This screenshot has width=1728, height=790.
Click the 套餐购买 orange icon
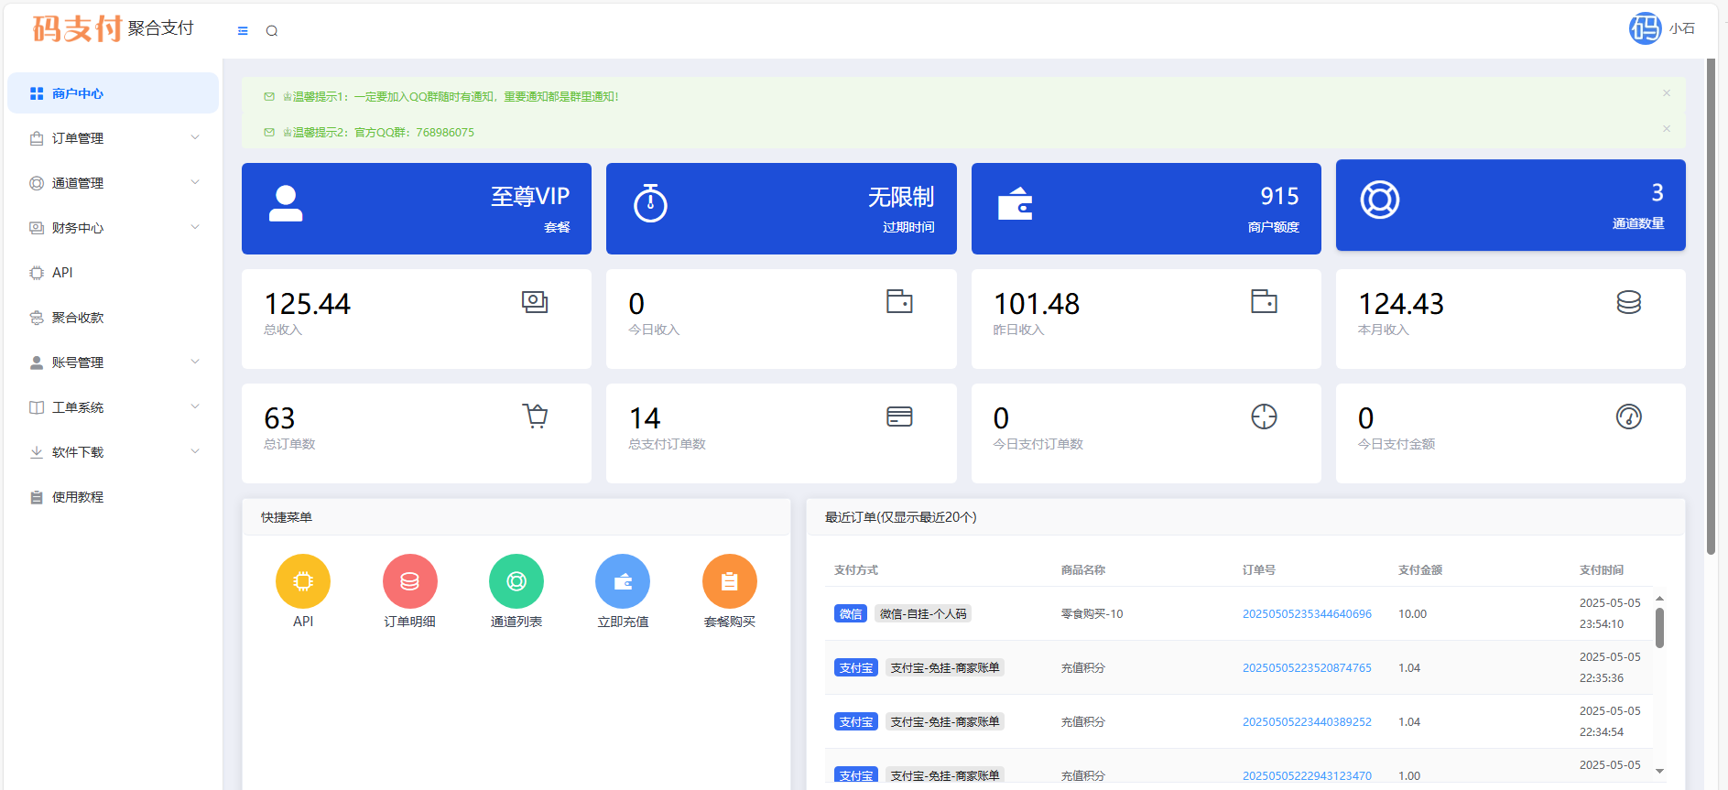click(729, 581)
